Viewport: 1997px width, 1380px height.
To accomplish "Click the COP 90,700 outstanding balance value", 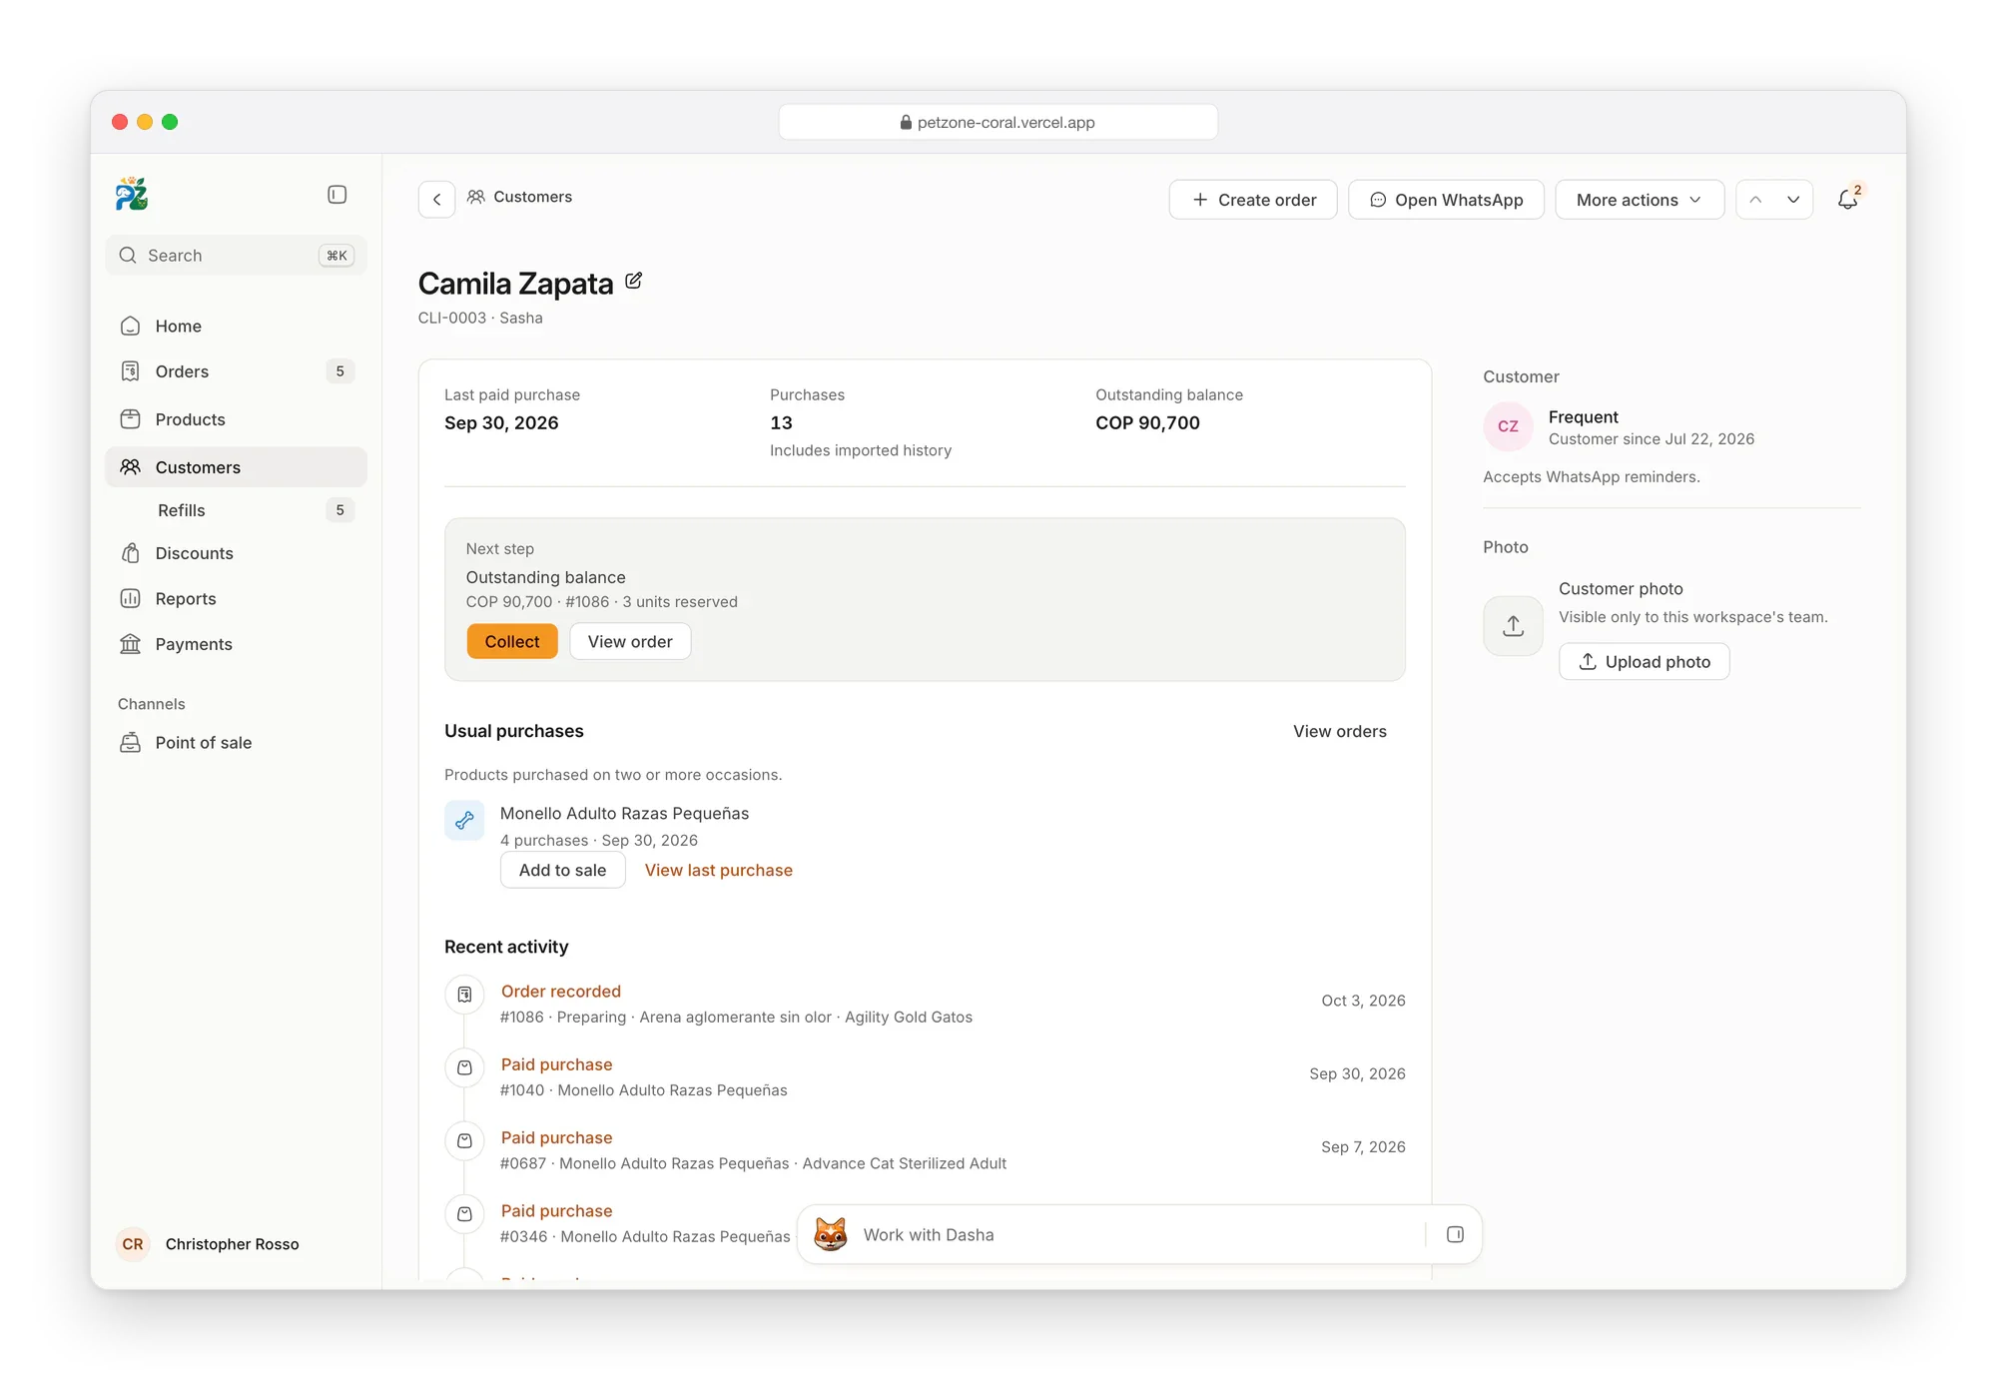I will (x=1147, y=423).
